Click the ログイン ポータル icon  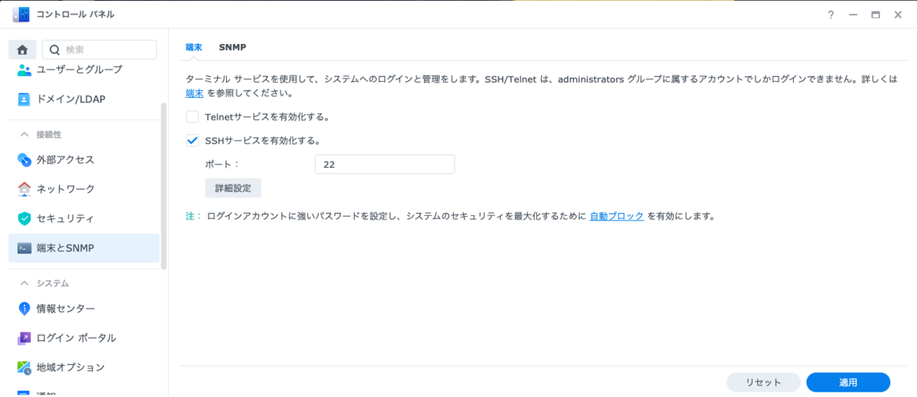[24, 337]
